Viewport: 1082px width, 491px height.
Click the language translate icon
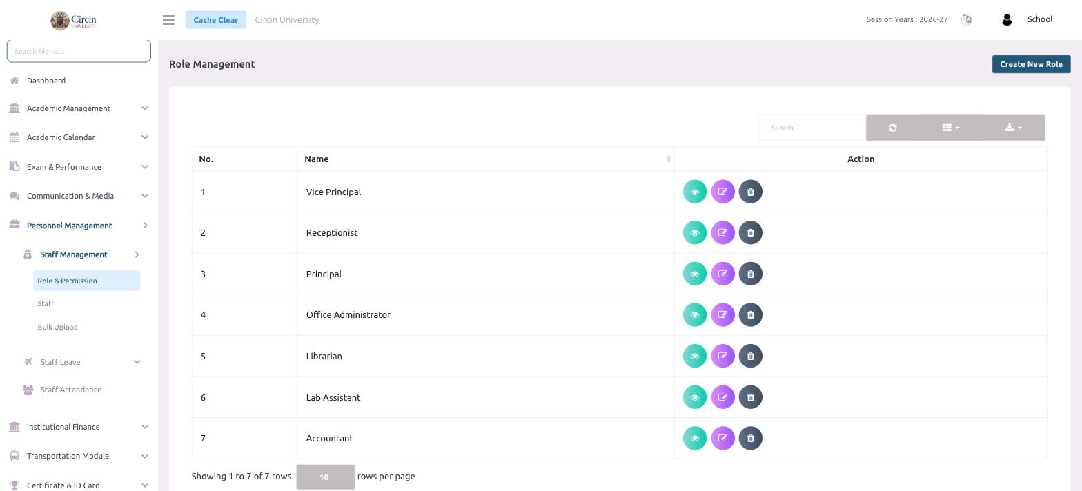966,19
